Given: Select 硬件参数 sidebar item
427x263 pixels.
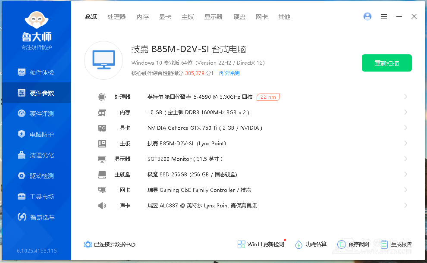Looking at the screenshot, I should (37, 93).
